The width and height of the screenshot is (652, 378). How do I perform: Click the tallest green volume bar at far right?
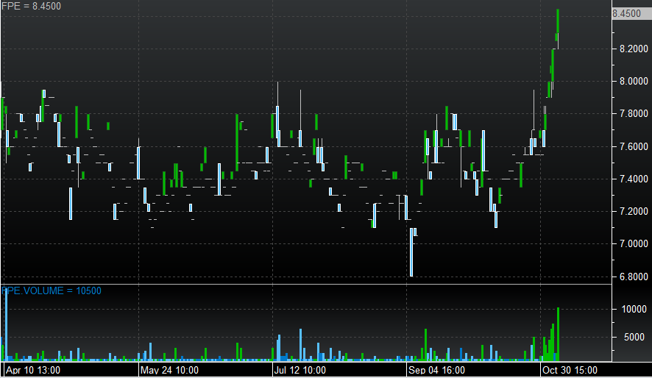pos(559,335)
